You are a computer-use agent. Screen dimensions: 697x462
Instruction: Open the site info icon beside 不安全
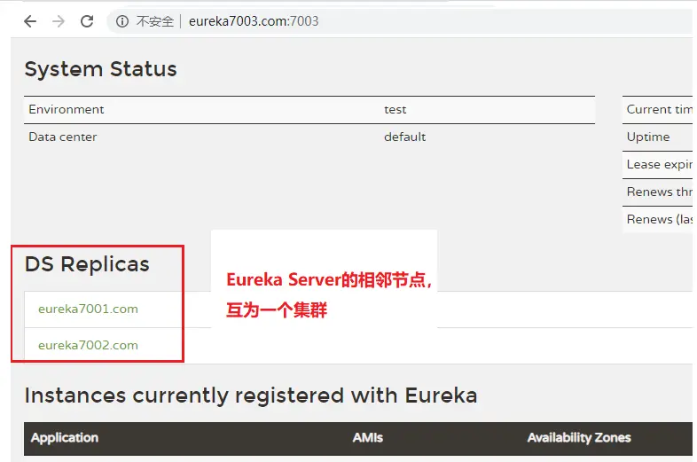tap(122, 21)
